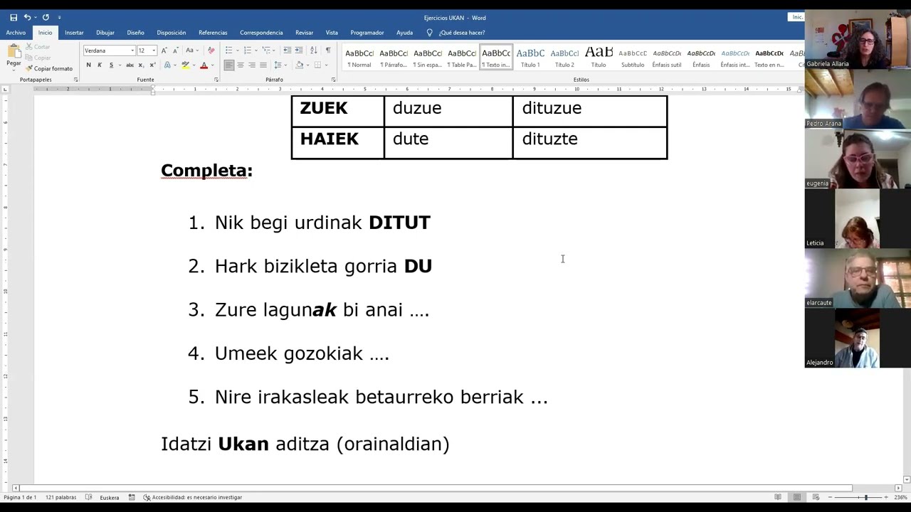Switch to the Dibujar tab
This screenshot has width=911, height=512.
105,33
